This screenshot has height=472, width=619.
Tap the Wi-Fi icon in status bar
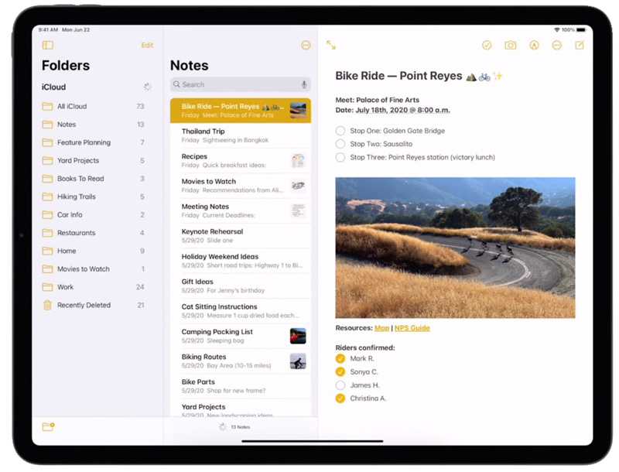557,29
